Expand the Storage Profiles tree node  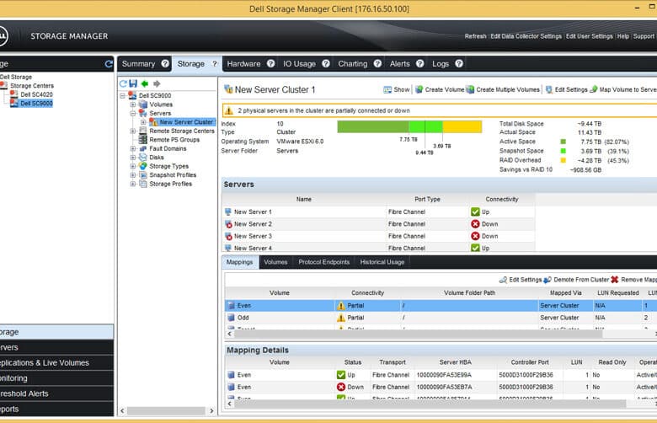click(x=133, y=184)
